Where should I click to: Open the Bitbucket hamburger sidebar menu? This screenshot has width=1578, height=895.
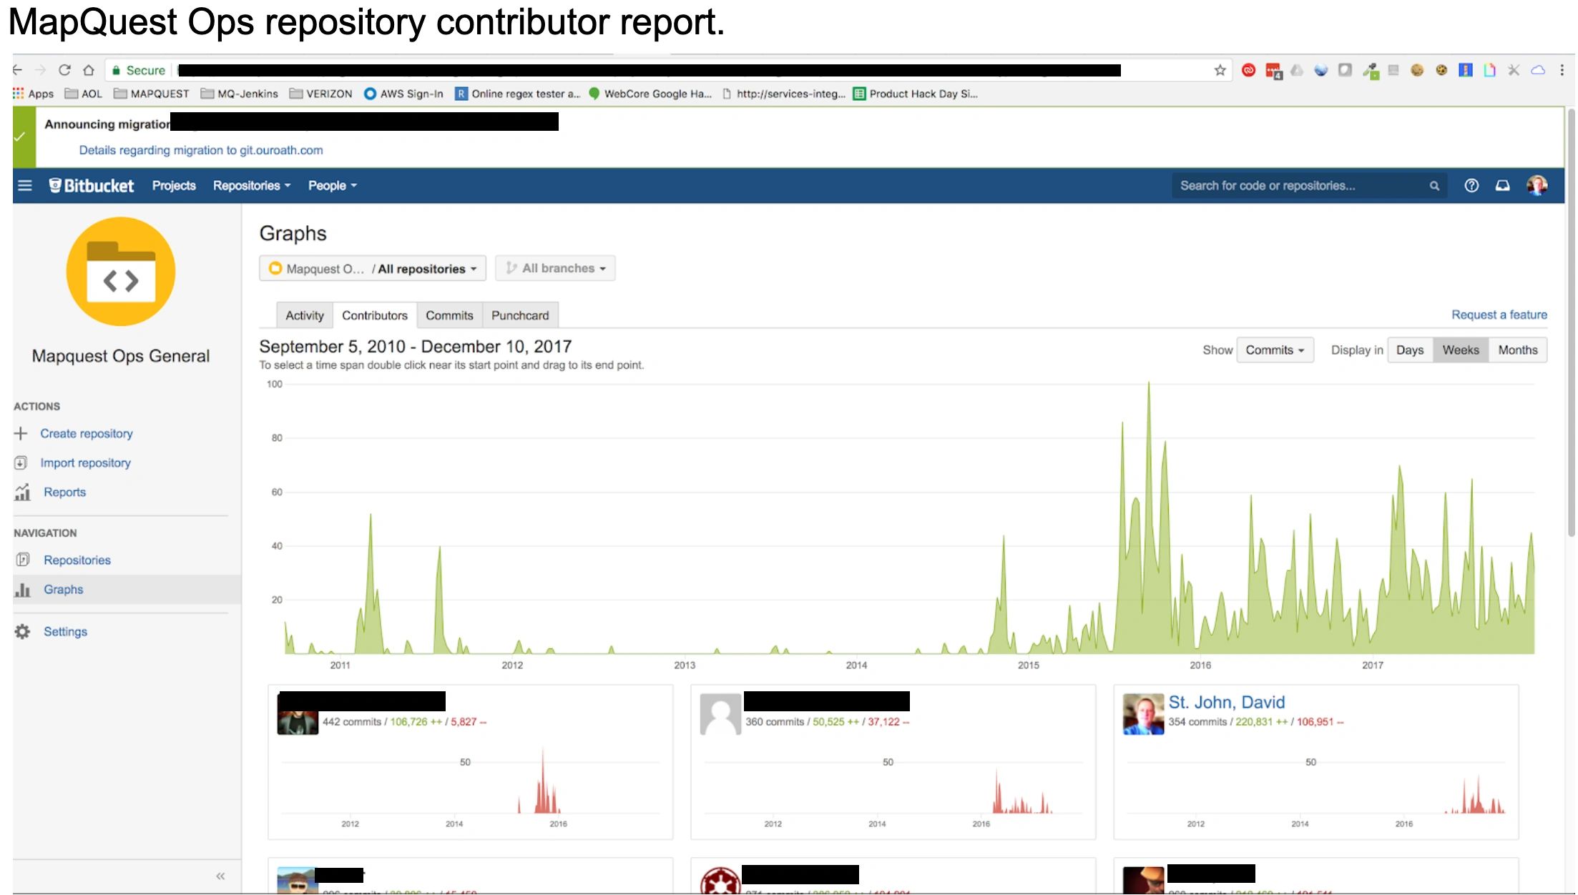pyautogui.click(x=25, y=186)
